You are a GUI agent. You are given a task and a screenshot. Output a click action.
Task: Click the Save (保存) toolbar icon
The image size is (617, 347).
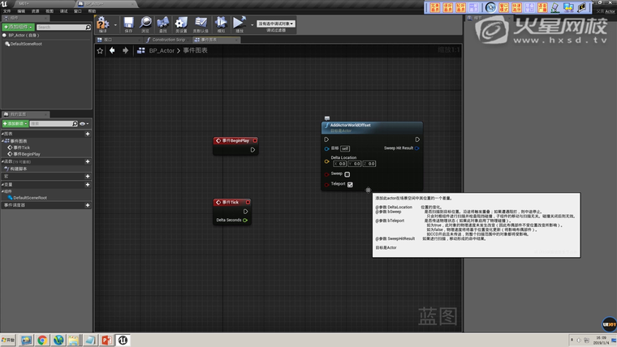pyautogui.click(x=129, y=24)
